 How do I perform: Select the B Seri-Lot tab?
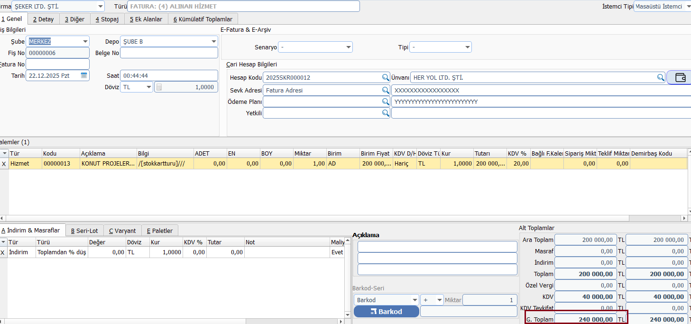pyautogui.click(x=84, y=231)
